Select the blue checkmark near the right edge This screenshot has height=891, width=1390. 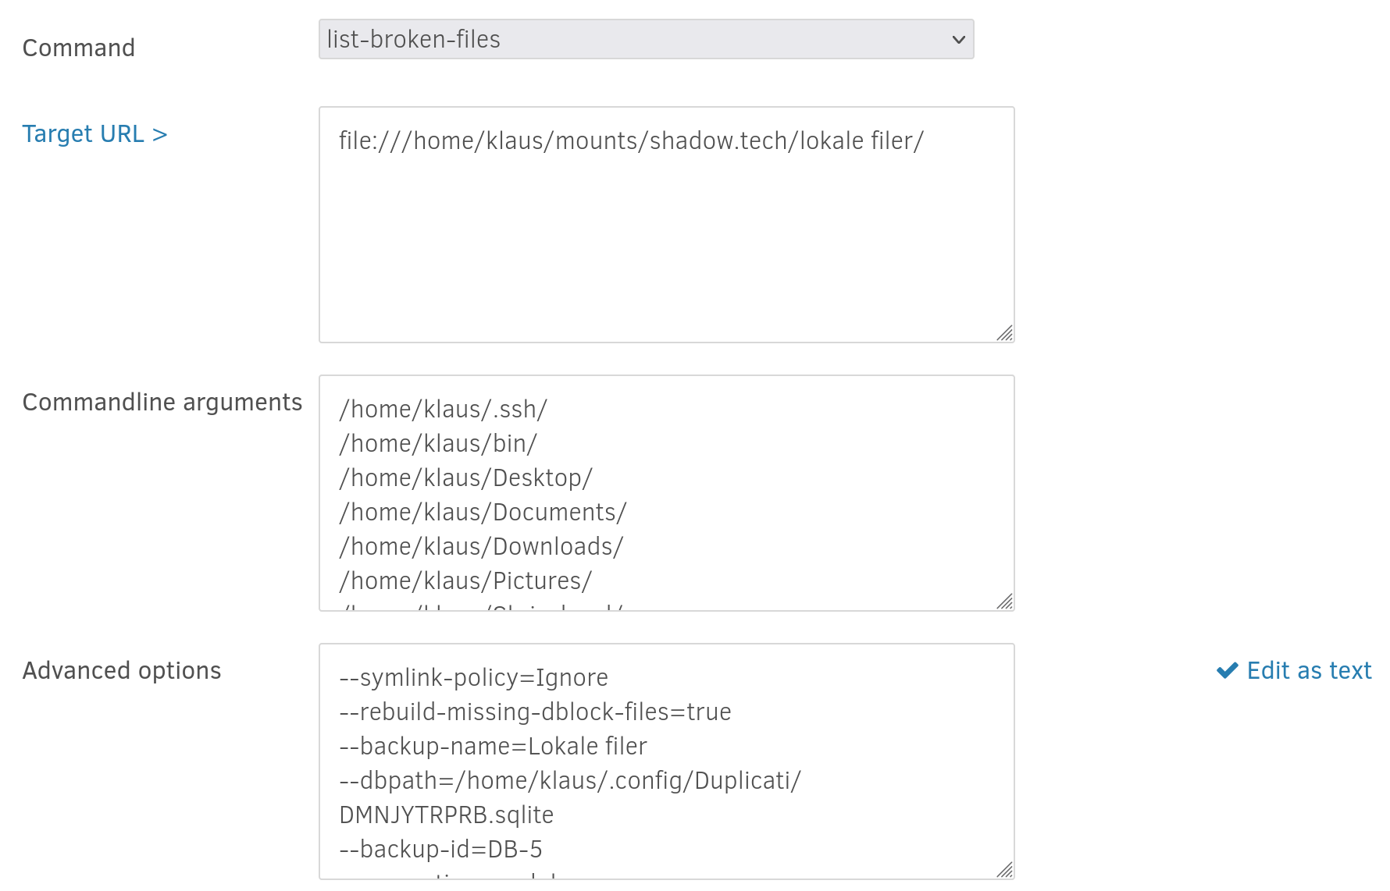tap(1227, 670)
